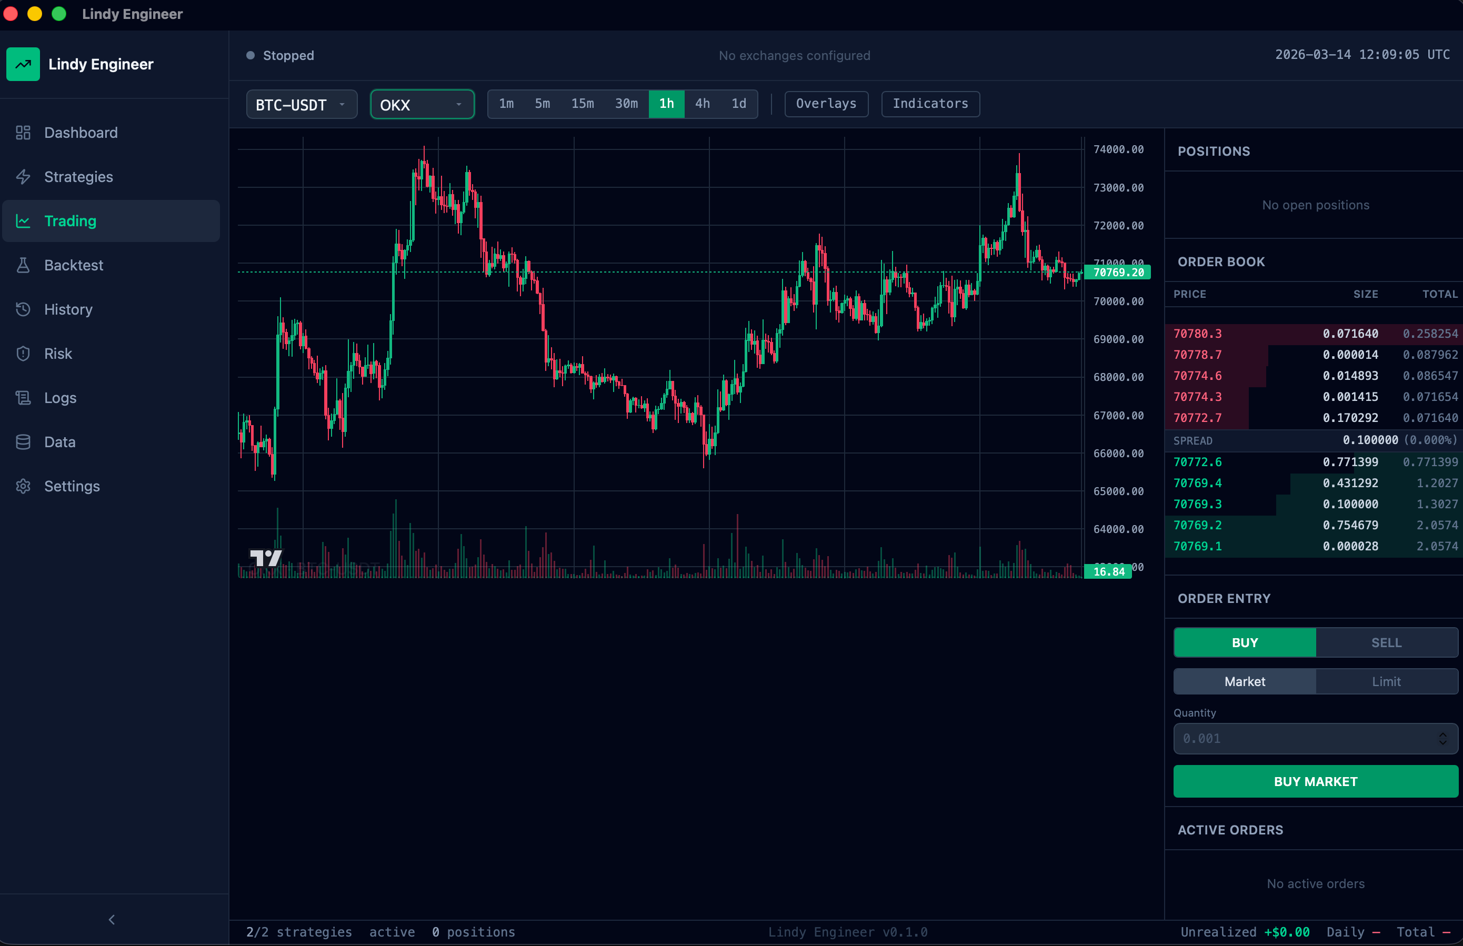
Task: Open the Dashboard panel from sidebar
Action: tap(81, 132)
